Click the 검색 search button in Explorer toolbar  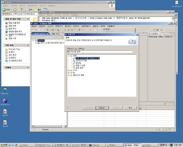[x=29, y=10]
